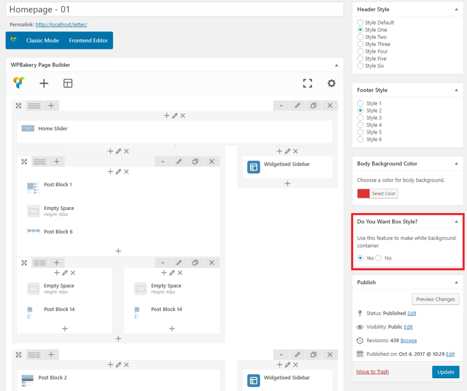467x391 pixels.
Task: Open the Templates icon in WPBakery toolbar
Action: pyautogui.click(x=68, y=83)
